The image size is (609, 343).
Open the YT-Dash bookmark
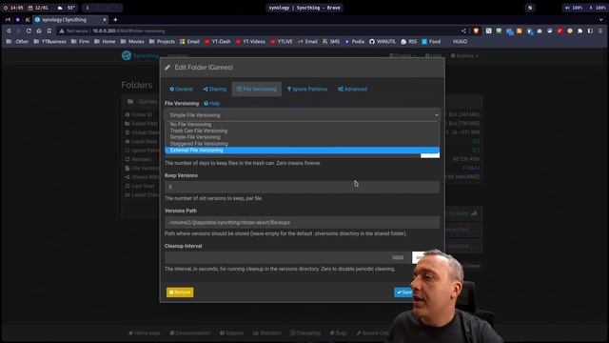[x=218, y=41]
